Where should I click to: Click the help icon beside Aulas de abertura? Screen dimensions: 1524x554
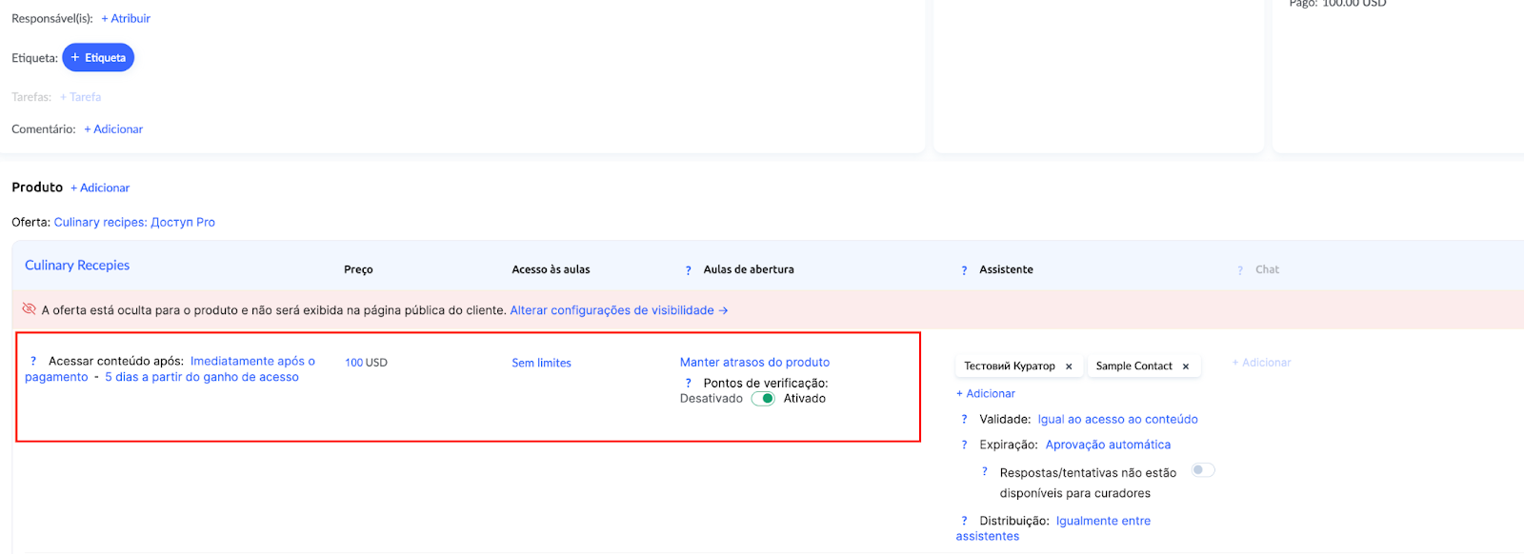[x=689, y=270]
